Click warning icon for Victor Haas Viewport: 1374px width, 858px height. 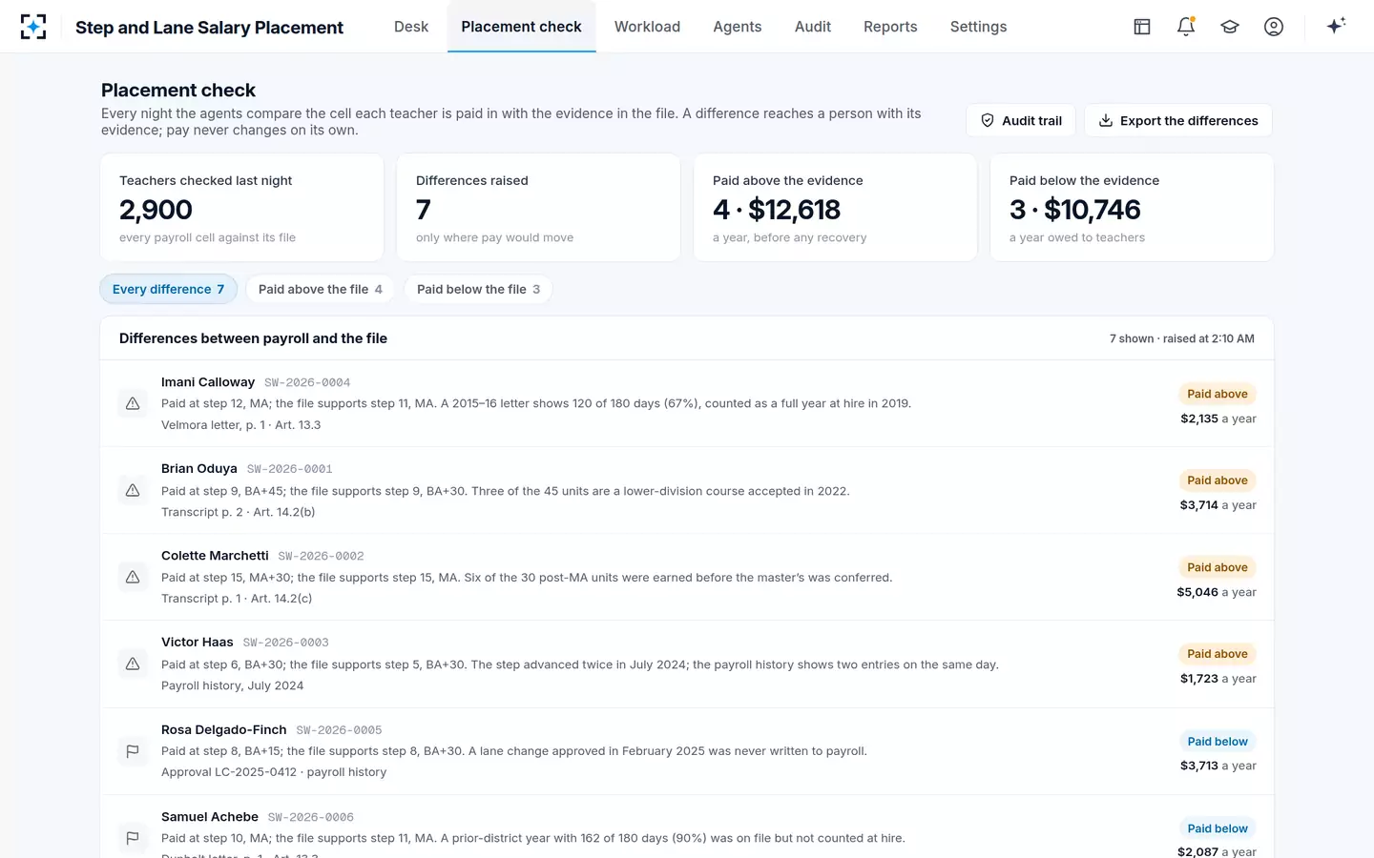point(133,664)
